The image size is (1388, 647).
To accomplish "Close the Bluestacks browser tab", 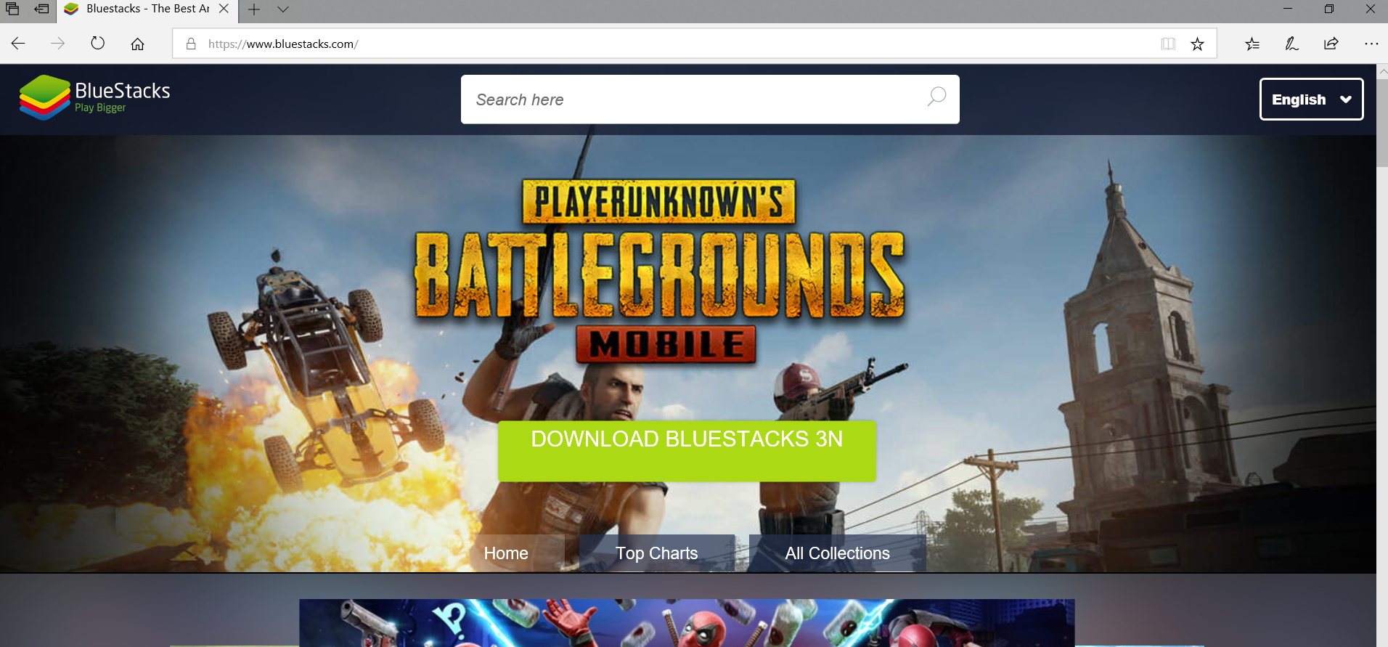I will coord(224,9).
